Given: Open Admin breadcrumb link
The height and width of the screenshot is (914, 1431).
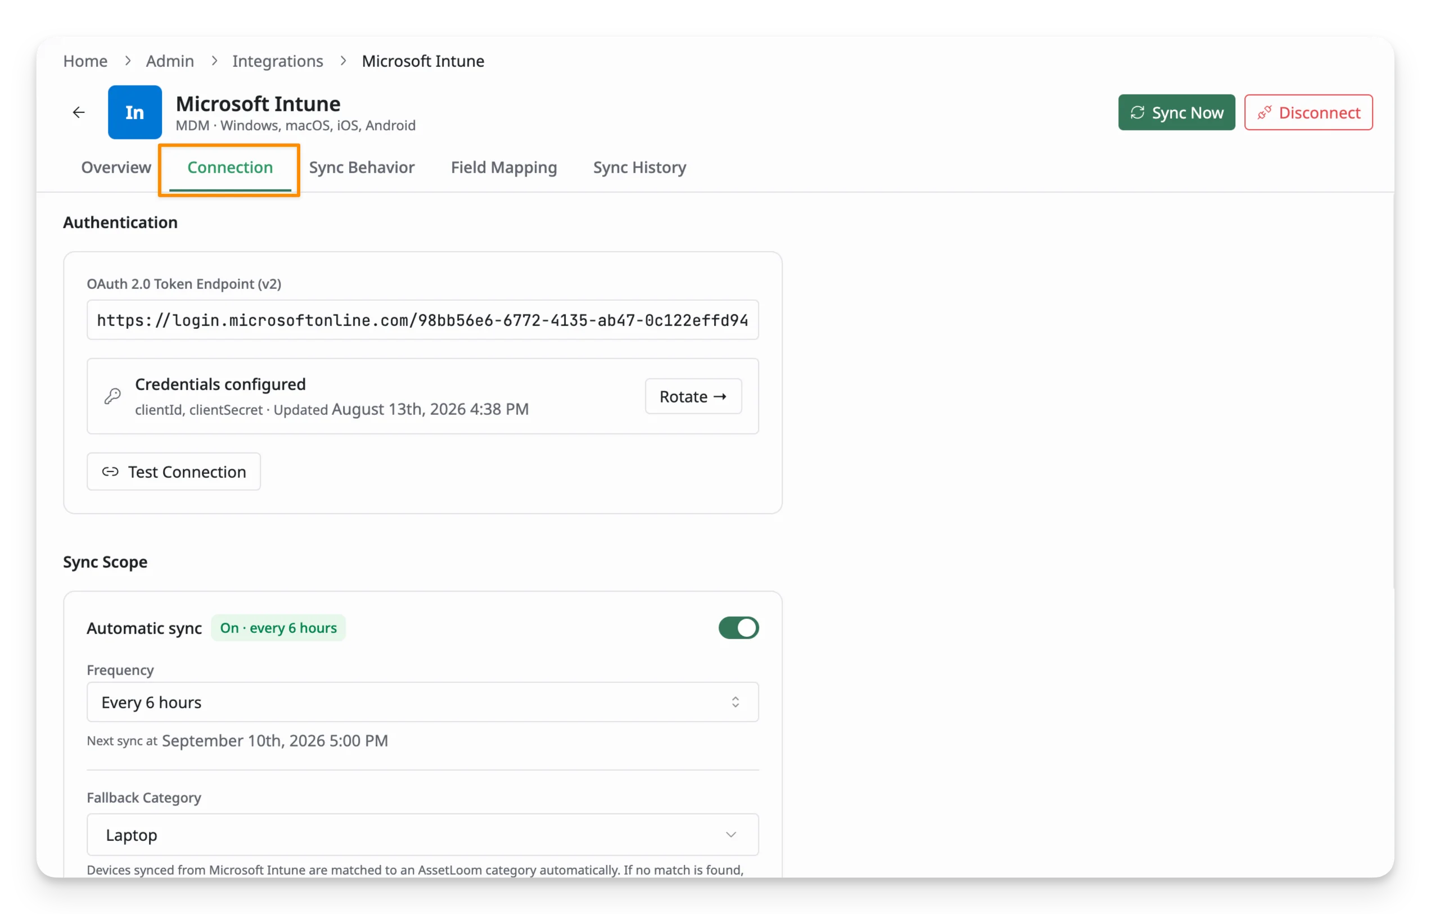Looking at the screenshot, I should 170,61.
